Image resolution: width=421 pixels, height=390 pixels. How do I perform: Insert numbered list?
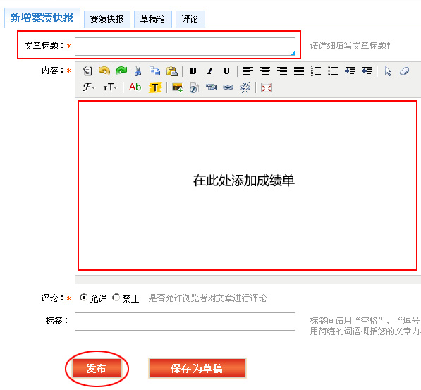coord(316,71)
